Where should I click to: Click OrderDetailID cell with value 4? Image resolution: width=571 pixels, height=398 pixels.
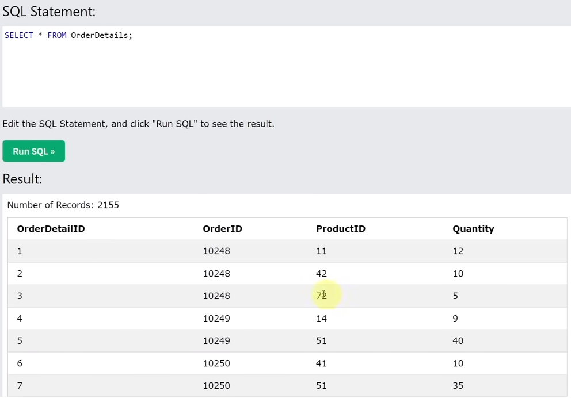(x=20, y=318)
